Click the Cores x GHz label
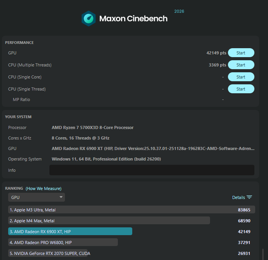The image size is (268, 260). pos(20,138)
